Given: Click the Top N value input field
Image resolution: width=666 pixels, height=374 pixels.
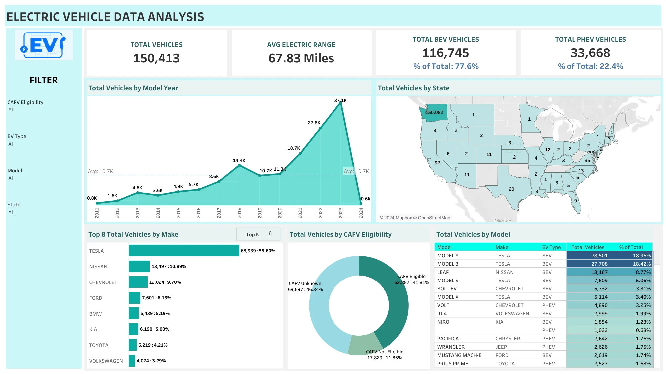Looking at the screenshot, I should [x=270, y=234].
